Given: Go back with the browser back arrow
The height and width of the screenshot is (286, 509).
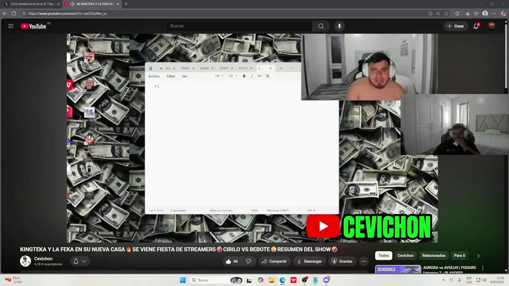Looking at the screenshot, I should click(5, 14).
